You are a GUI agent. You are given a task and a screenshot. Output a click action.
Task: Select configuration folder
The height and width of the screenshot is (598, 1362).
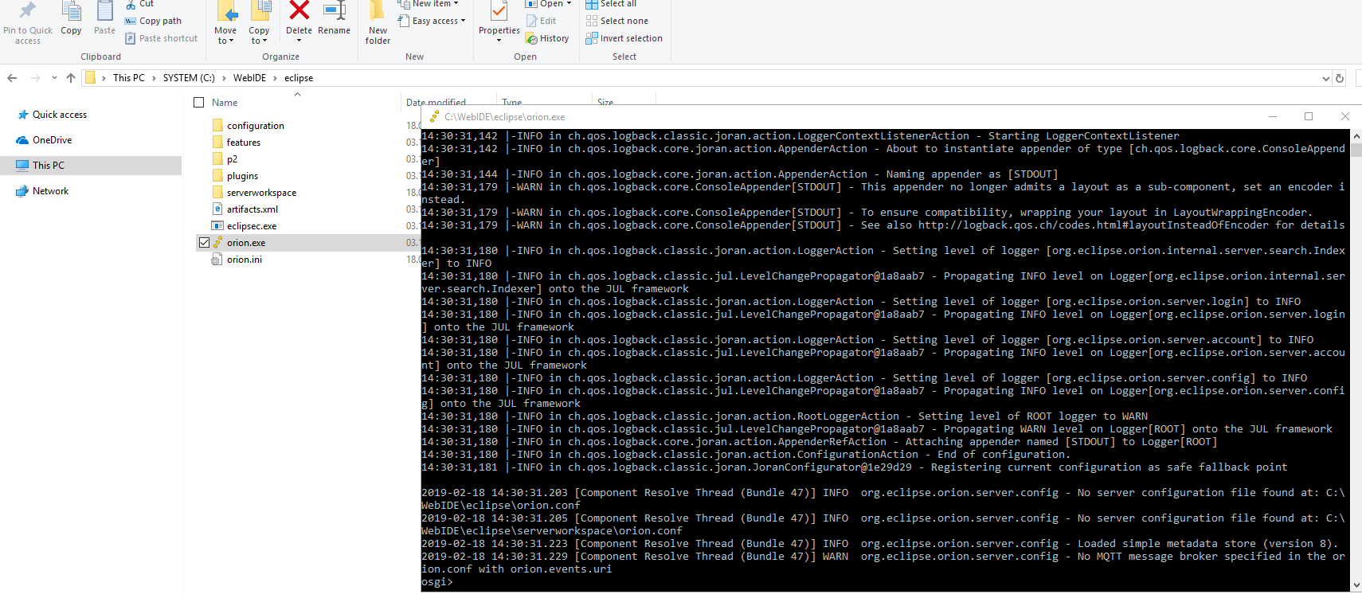(255, 126)
